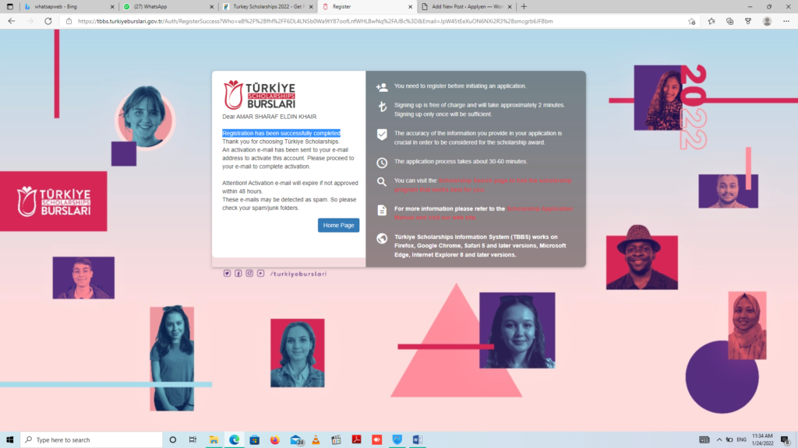Open File Explorer from taskbar
Screen dimensions: 798x448
click(x=214, y=440)
